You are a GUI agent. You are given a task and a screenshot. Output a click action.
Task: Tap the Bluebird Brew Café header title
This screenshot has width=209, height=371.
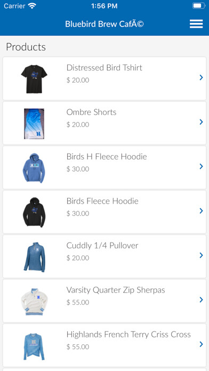(104, 24)
